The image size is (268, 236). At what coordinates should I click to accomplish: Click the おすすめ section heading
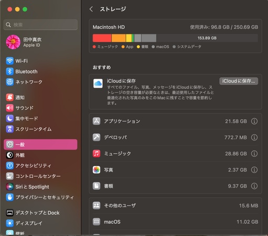(102, 67)
